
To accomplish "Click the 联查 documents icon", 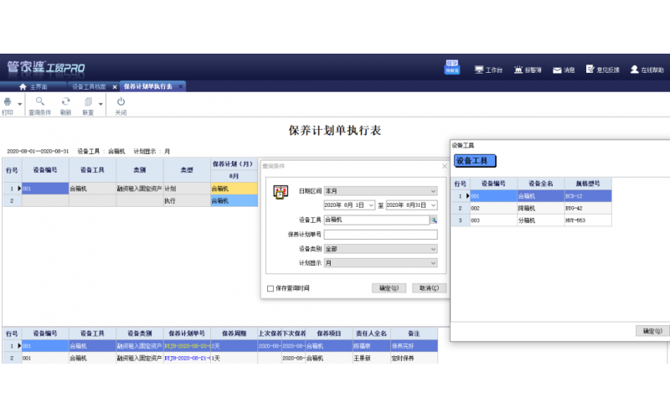I will click(x=88, y=101).
